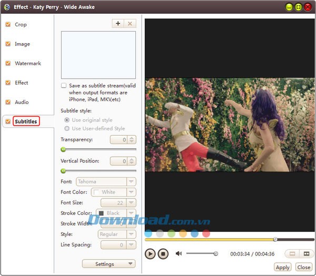Click the video seek bar handle

point(275,240)
